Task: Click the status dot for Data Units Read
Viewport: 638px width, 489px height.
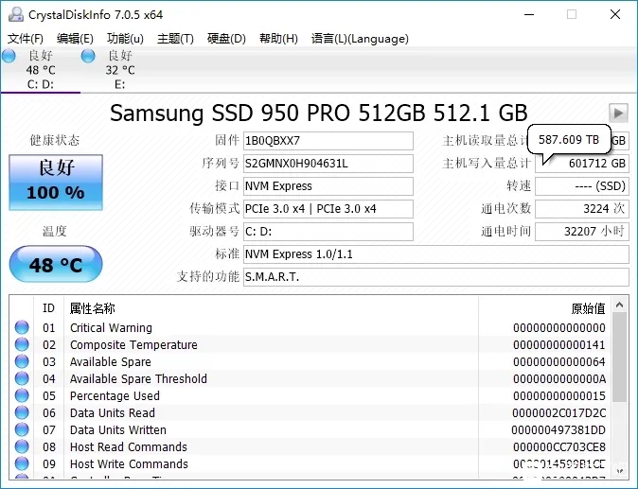Action: tap(22, 412)
